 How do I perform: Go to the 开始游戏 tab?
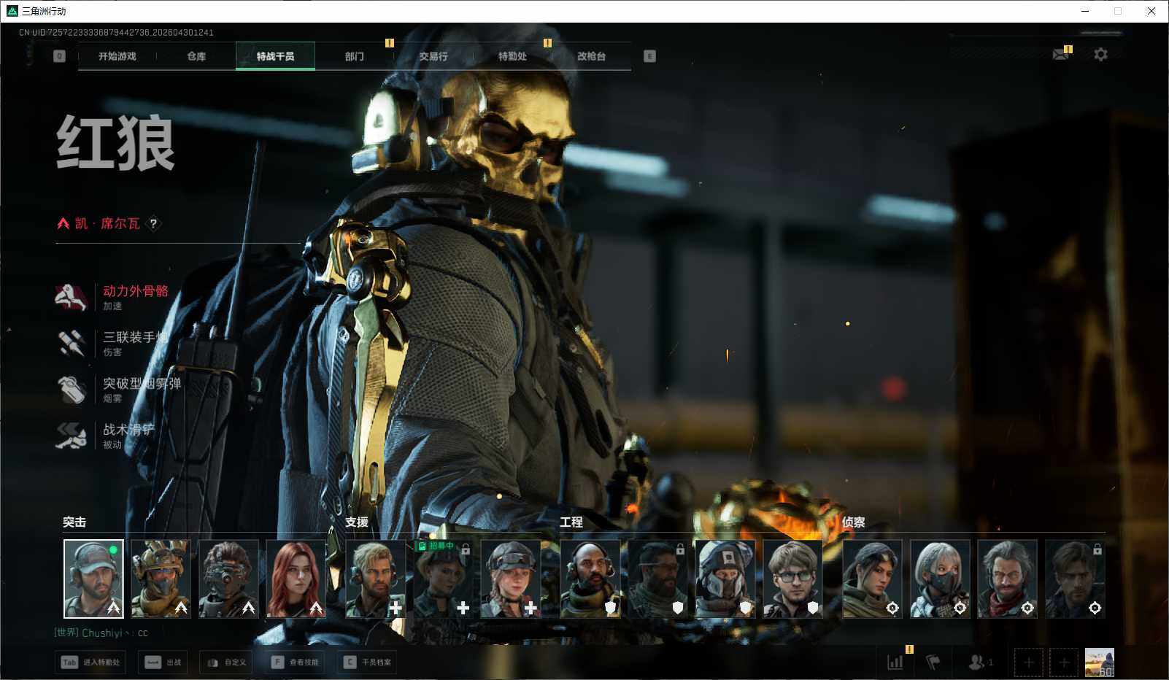click(x=117, y=56)
